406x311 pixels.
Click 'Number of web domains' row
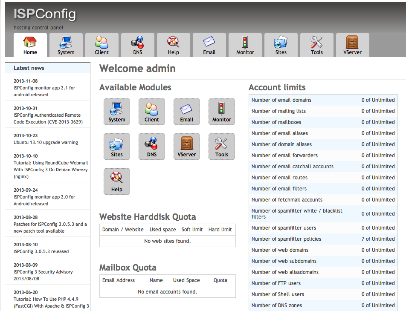click(323, 250)
